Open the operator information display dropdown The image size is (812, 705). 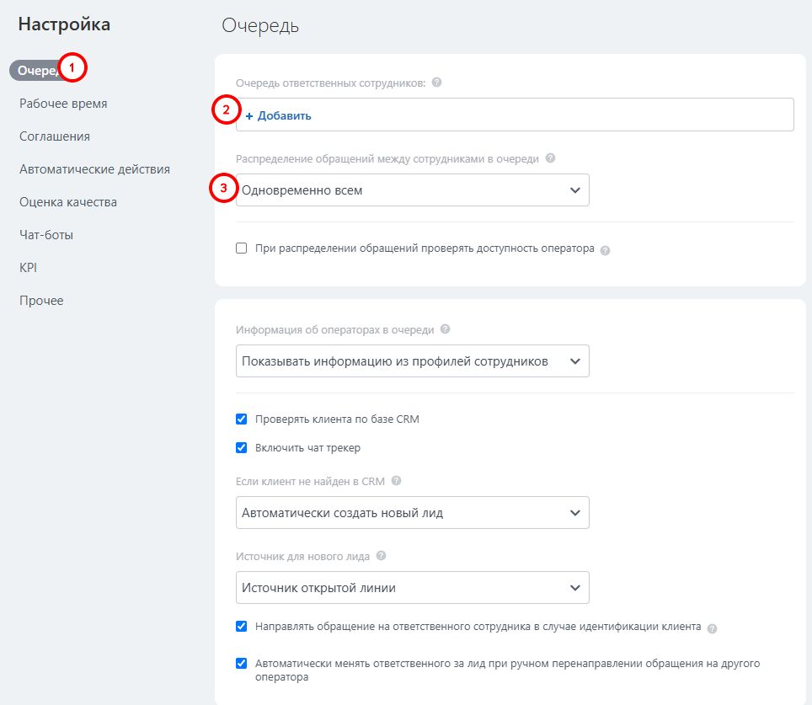click(413, 361)
